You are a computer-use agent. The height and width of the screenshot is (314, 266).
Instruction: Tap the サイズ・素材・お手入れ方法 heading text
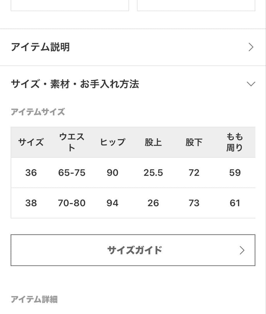(75, 84)
